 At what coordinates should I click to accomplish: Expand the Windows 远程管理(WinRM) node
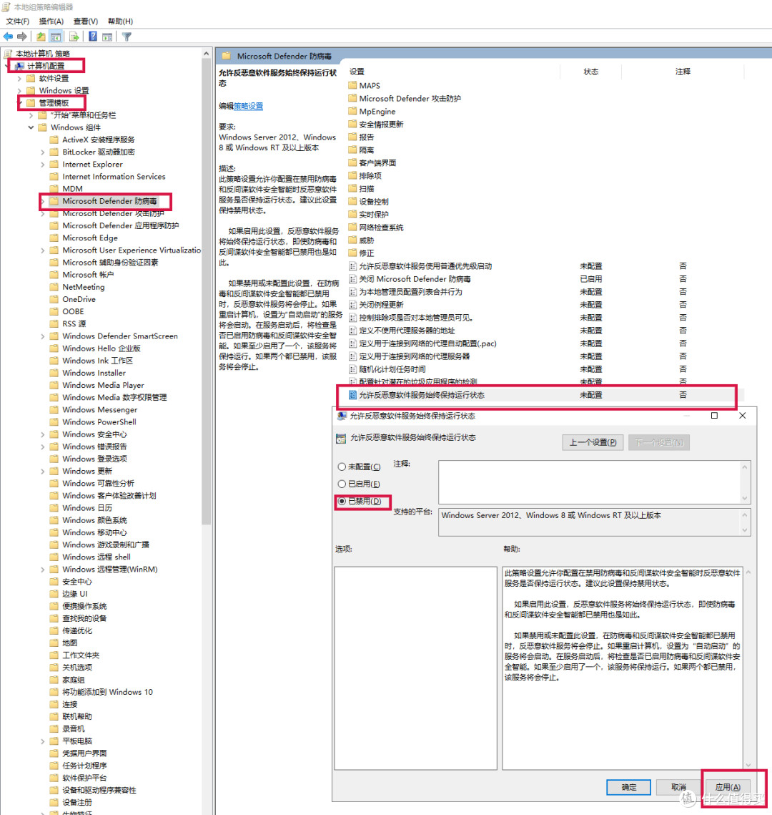pos(43,570)
